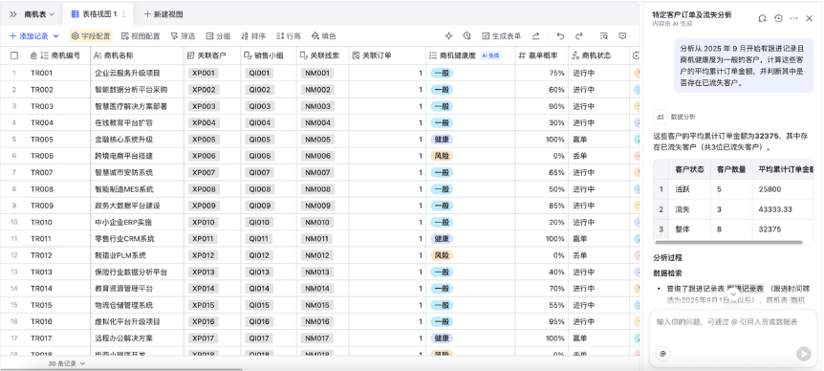Click the NM007 linked lead tag

pos(318,172)
